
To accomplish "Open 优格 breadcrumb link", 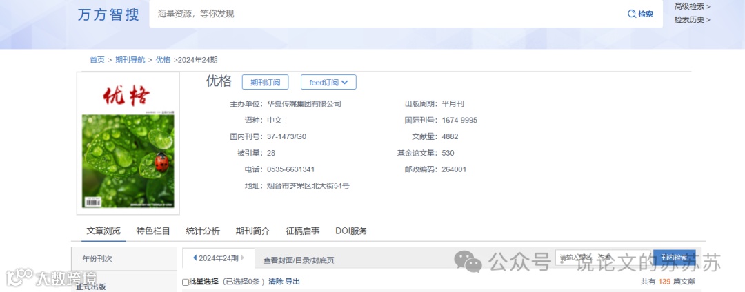I will pyautogui.click(x=163, y=60).
